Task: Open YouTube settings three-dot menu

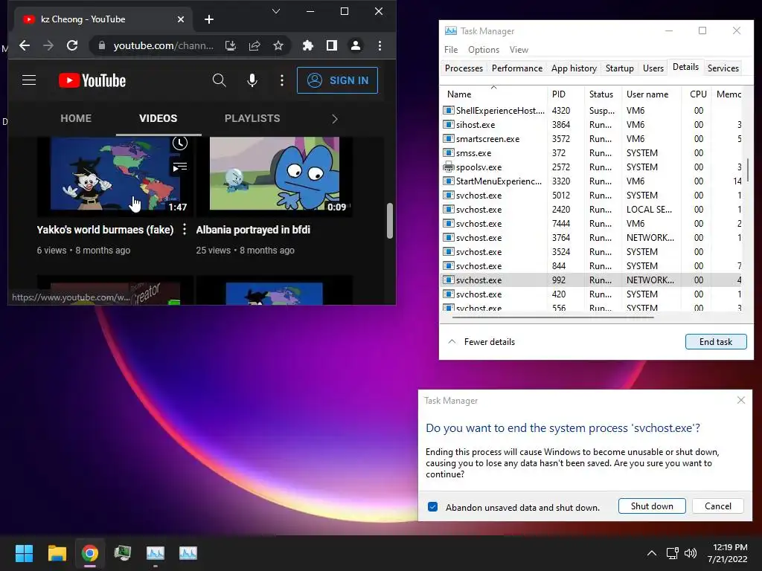Action: (282, 80)
